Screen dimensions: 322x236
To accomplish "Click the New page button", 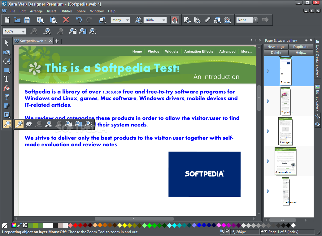I will click(276, 47).
